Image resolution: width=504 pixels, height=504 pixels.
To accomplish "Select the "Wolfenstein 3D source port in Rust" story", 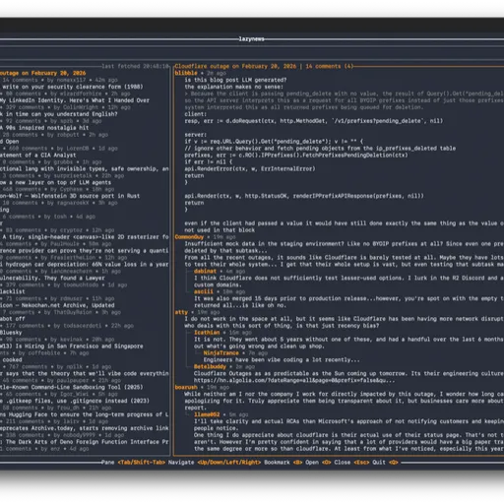I will point(70,196).
